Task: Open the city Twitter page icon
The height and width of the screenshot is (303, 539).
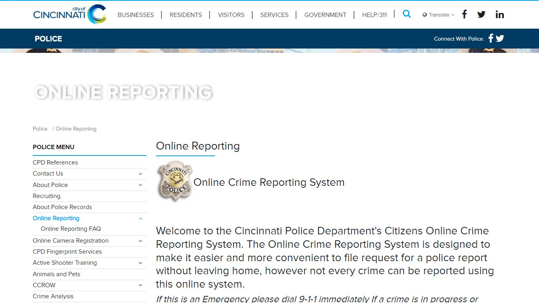Action: tap(481, 15)
